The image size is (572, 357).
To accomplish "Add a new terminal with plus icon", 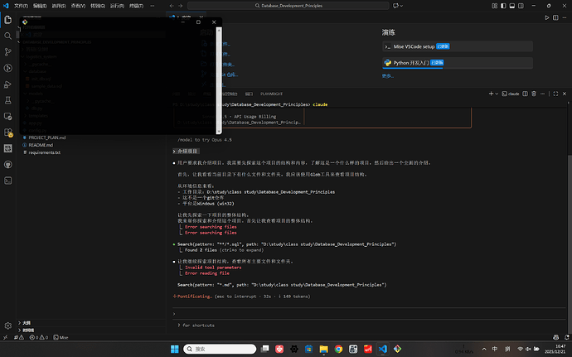I will click(491, 94).
